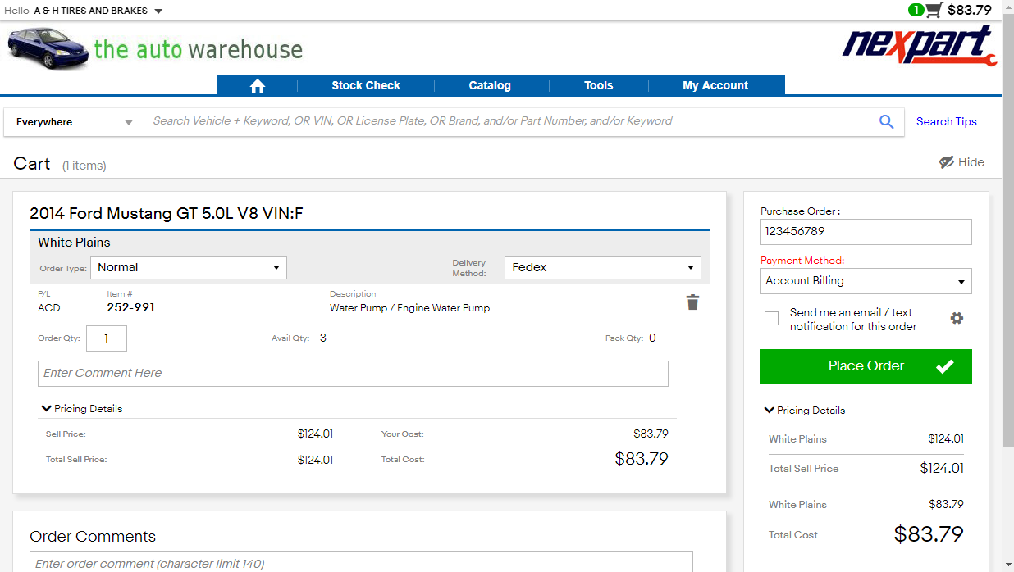Collapse the item Pricing Details section

[x=82, y=408]
